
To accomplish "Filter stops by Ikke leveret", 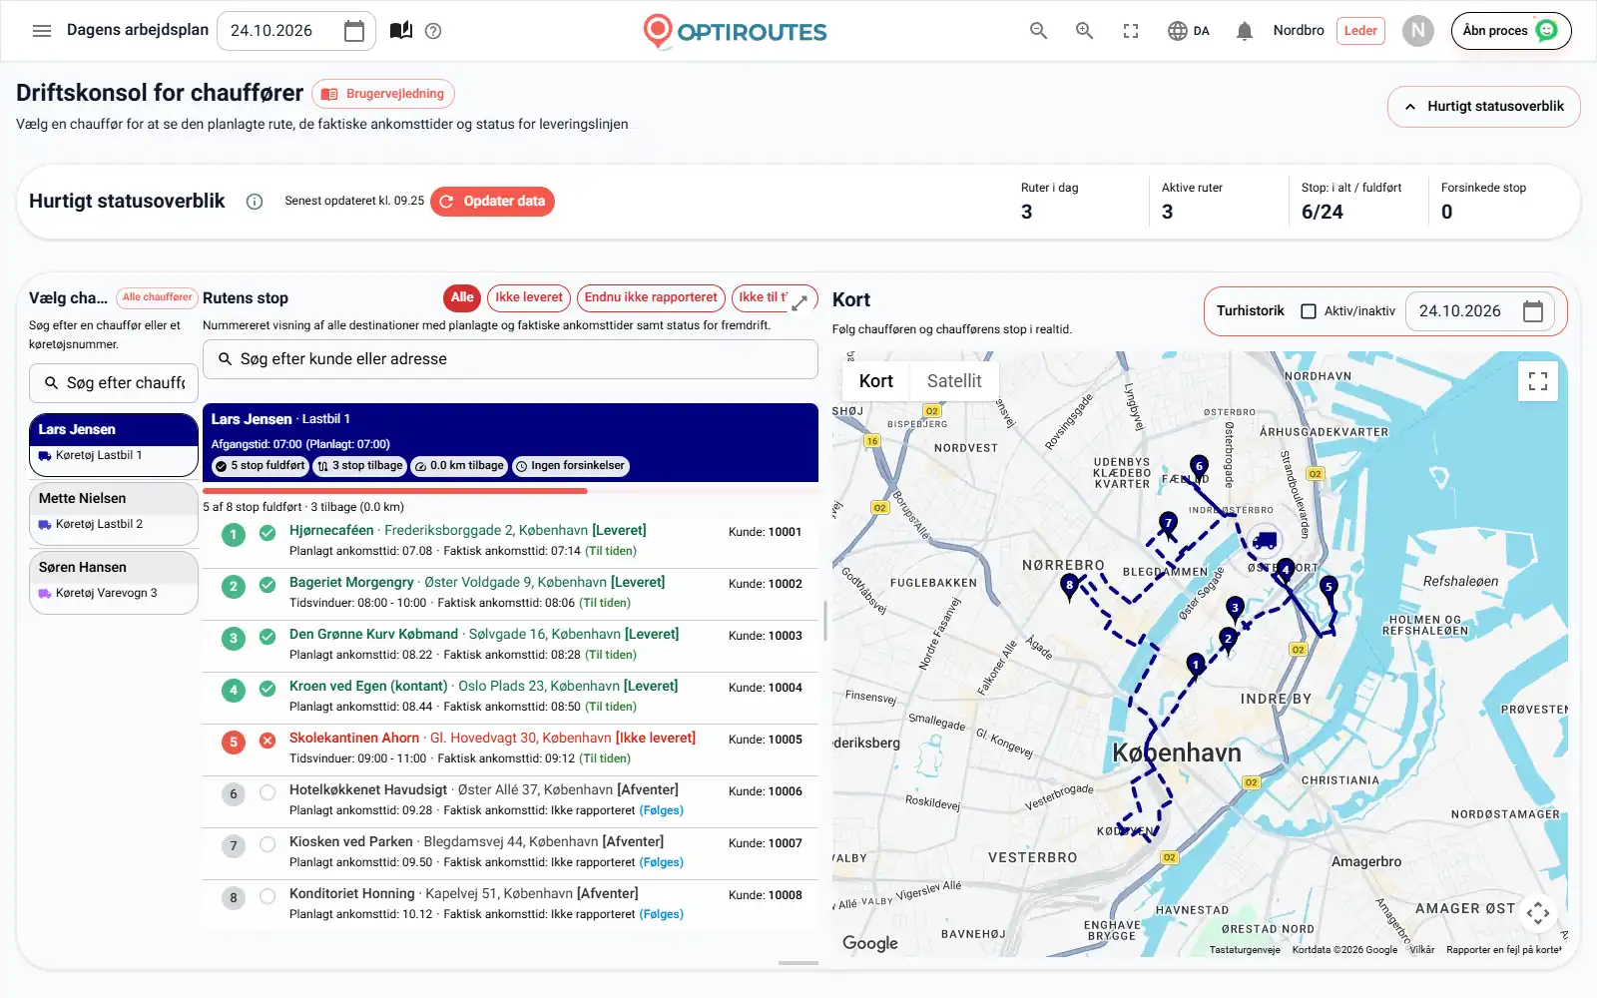I will [x=529, y=297].
